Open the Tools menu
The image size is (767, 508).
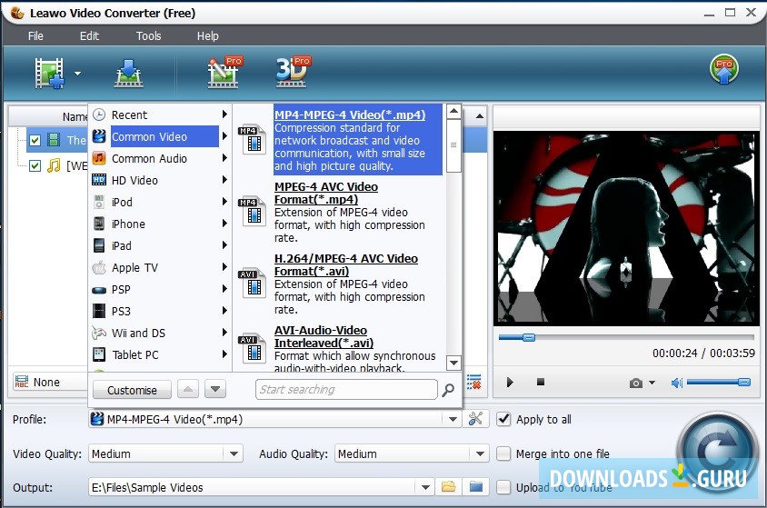(x=148, y=35)
